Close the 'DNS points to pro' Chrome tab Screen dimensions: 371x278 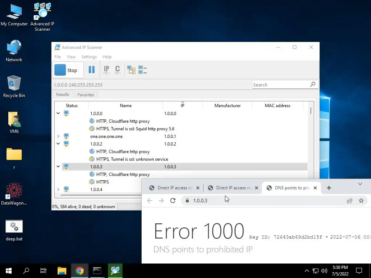click(315, 188)
